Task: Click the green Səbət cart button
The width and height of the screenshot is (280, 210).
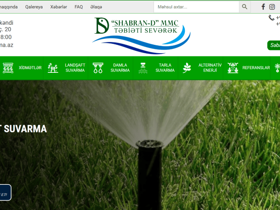Action: [274, 45]
